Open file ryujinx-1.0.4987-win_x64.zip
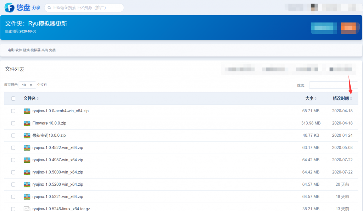 point(58,160)
